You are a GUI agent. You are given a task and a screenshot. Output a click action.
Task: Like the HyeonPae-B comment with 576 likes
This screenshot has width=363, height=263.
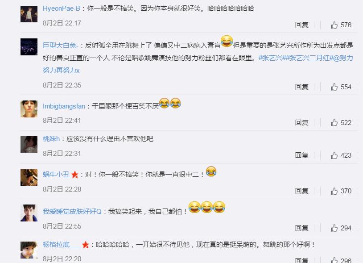(x=334, y=25)
